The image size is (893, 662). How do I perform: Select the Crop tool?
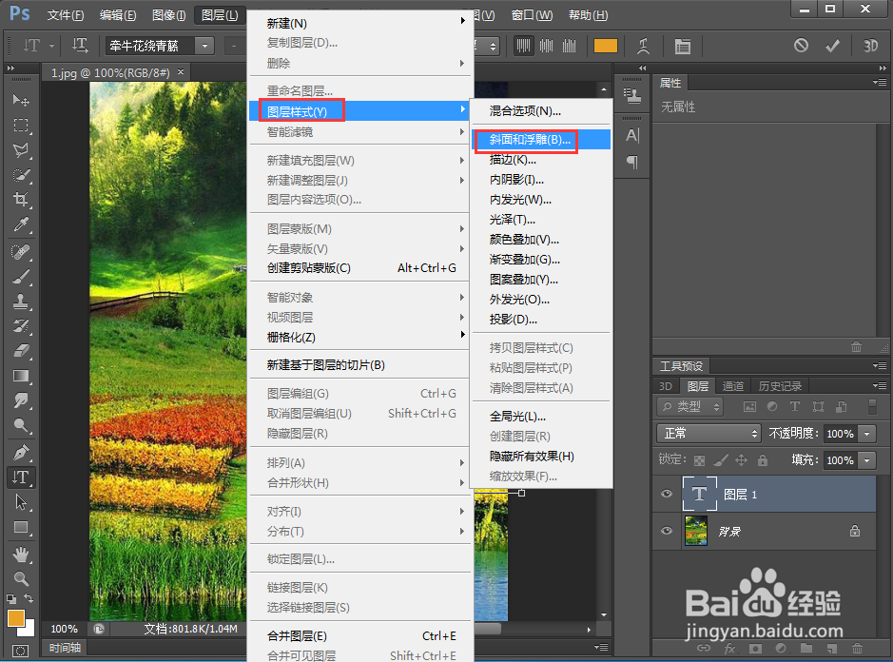[x=21, y=200]
